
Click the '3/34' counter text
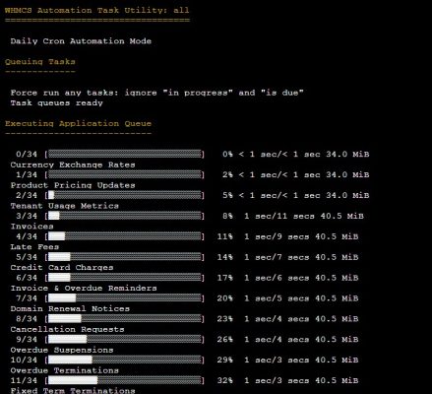[x=27, y=216]
